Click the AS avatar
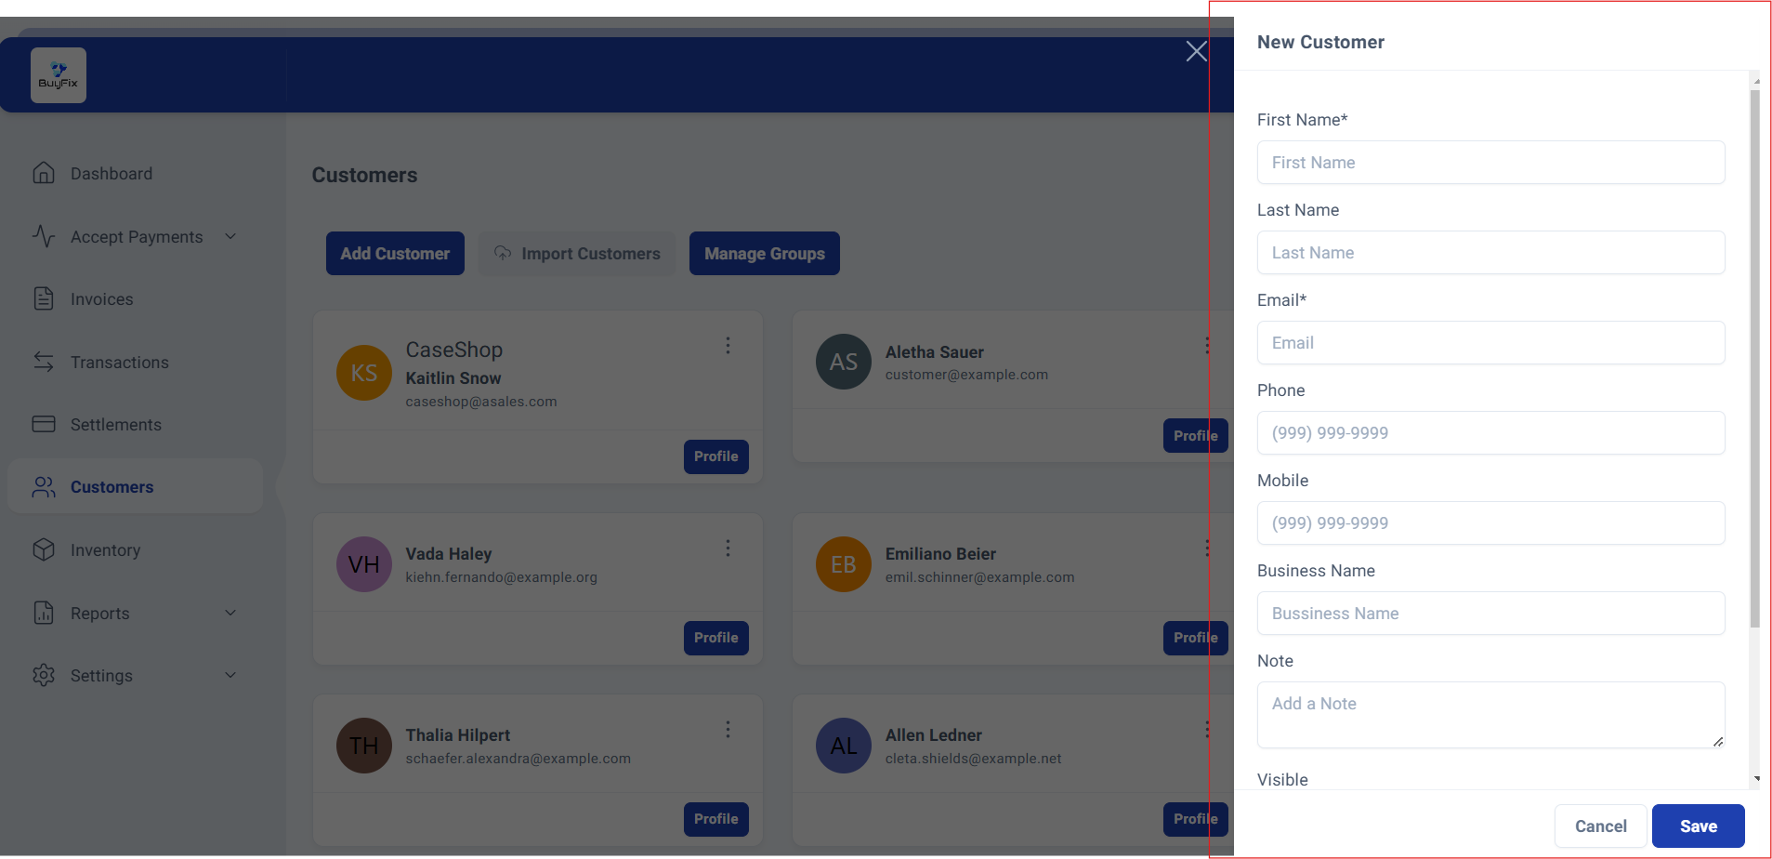The image size is (1772, 859). 844,362
